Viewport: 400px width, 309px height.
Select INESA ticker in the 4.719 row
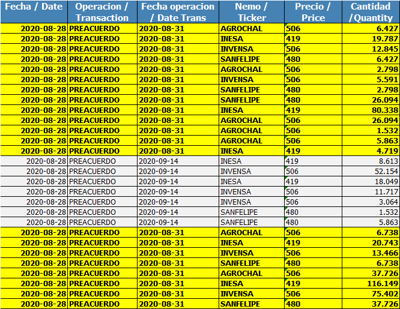point(252,151)
